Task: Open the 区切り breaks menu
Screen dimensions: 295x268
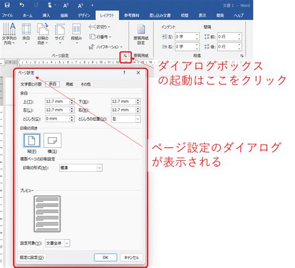Action: pos(100,27)
